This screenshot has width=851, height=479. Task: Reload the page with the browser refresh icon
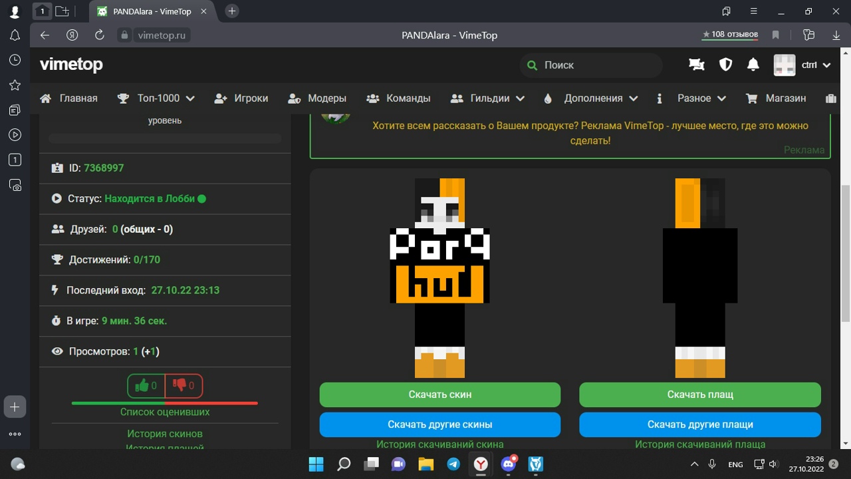coord(100,35)
